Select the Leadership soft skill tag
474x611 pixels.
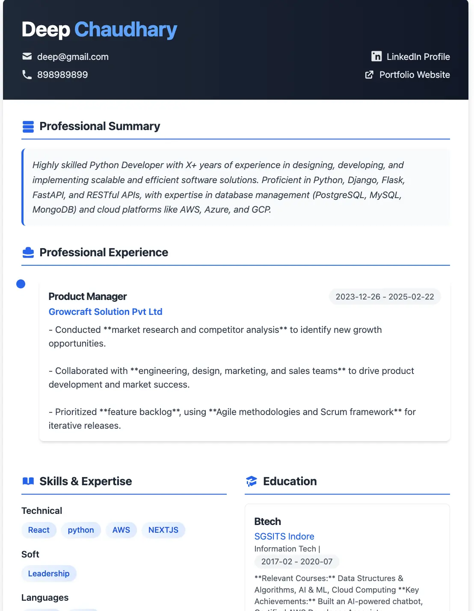49,574
